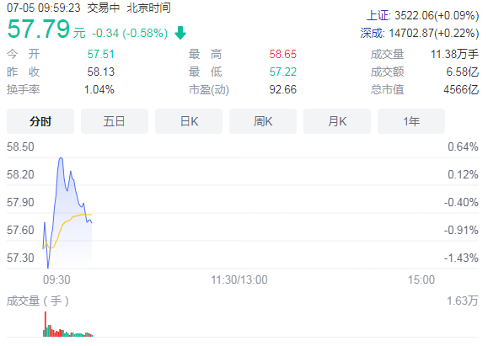
Task: Show the 1年 one-year chart tab
Action: click(x=411, y=121)
